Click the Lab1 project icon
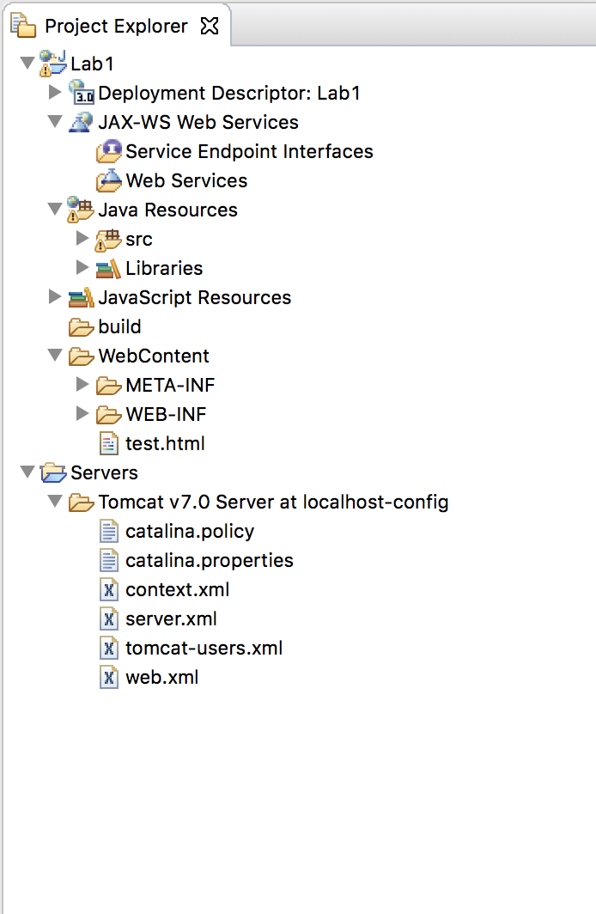This screenshot has height=914, width=596. pos(51,63)
